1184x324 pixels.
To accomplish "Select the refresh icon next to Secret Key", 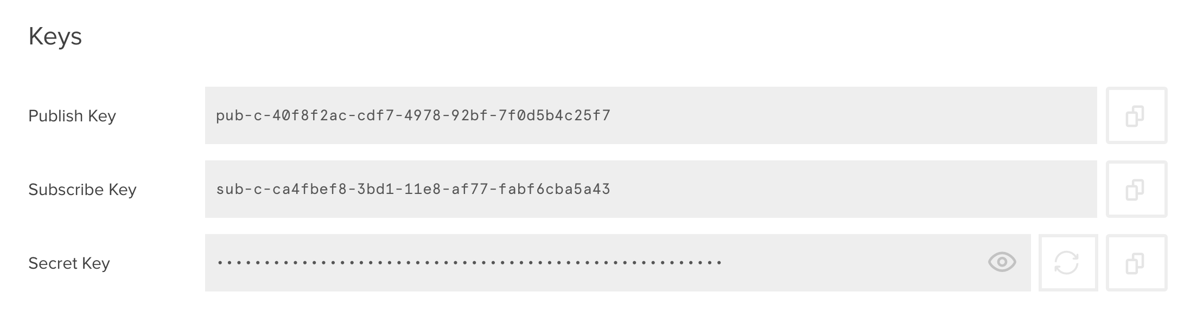I will 1067,263.
